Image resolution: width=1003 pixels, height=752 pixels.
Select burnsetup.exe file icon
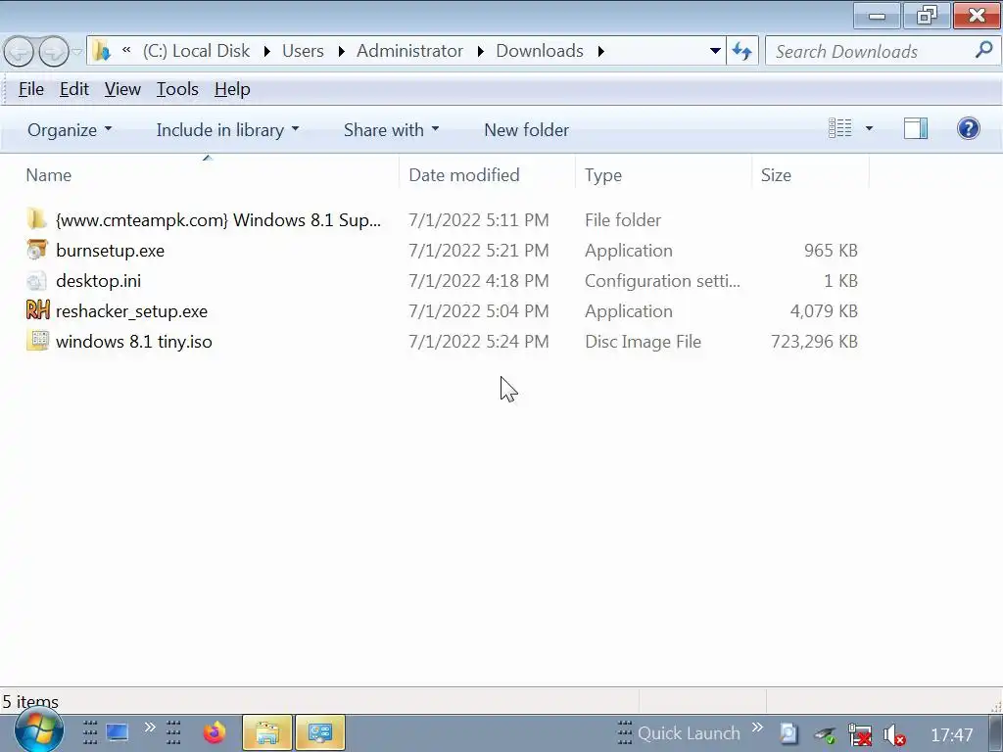36,250
